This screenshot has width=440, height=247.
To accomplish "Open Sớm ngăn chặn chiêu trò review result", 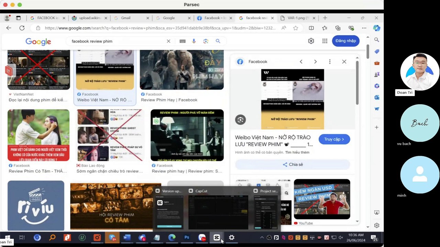I will (x=110, y=171).
